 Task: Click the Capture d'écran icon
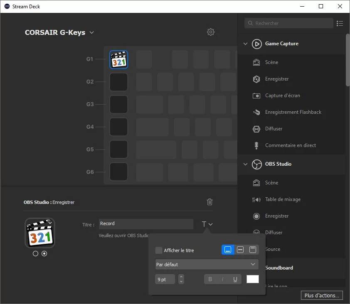[x=256, y=96]
